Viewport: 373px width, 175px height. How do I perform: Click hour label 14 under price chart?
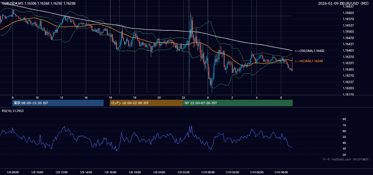coord(86,97)
